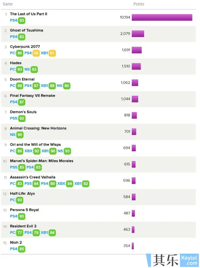This screenshot has width=200, height=268.
Task: Click the Points column header
Action: pyautogui.click(x=139, y=4)
